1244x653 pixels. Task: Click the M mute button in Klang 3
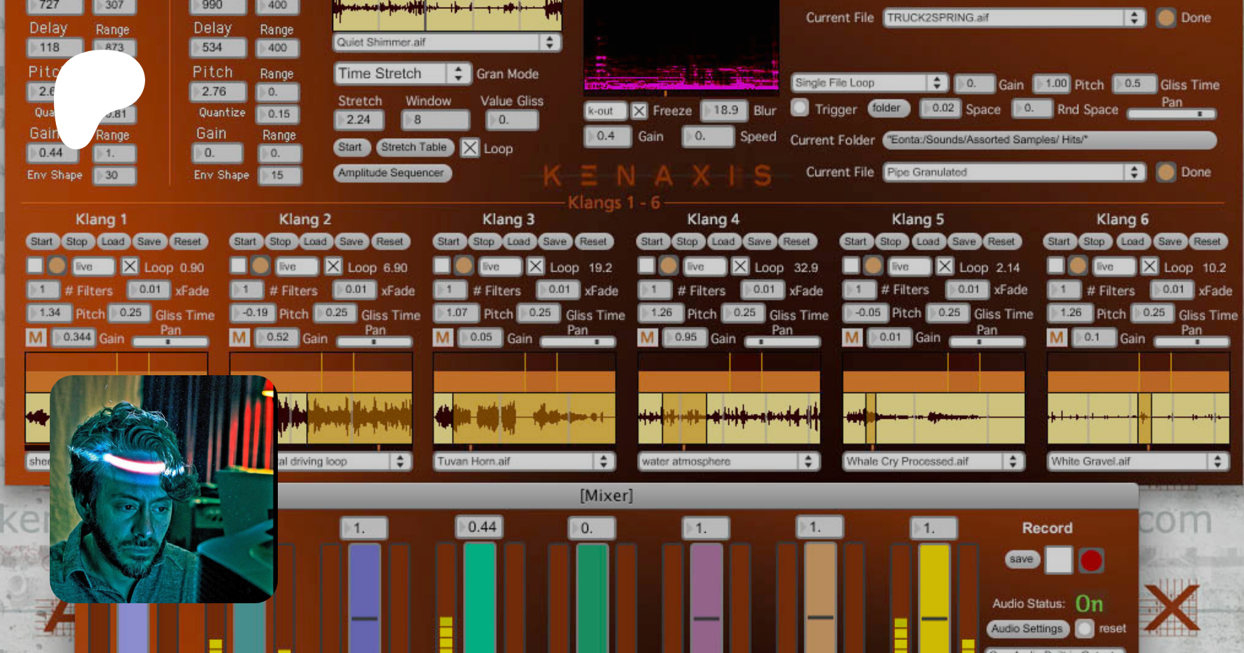tap(442, 338)
